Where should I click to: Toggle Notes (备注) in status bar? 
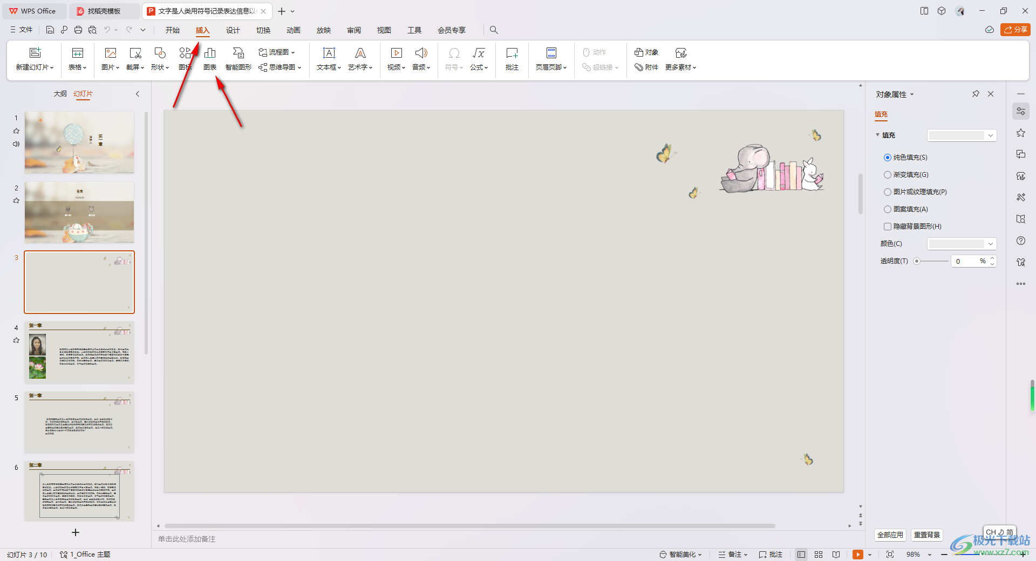733,555
